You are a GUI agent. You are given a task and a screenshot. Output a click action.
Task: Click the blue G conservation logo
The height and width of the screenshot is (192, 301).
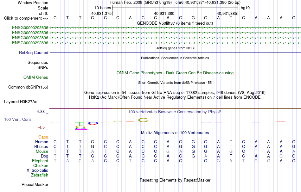93,123
